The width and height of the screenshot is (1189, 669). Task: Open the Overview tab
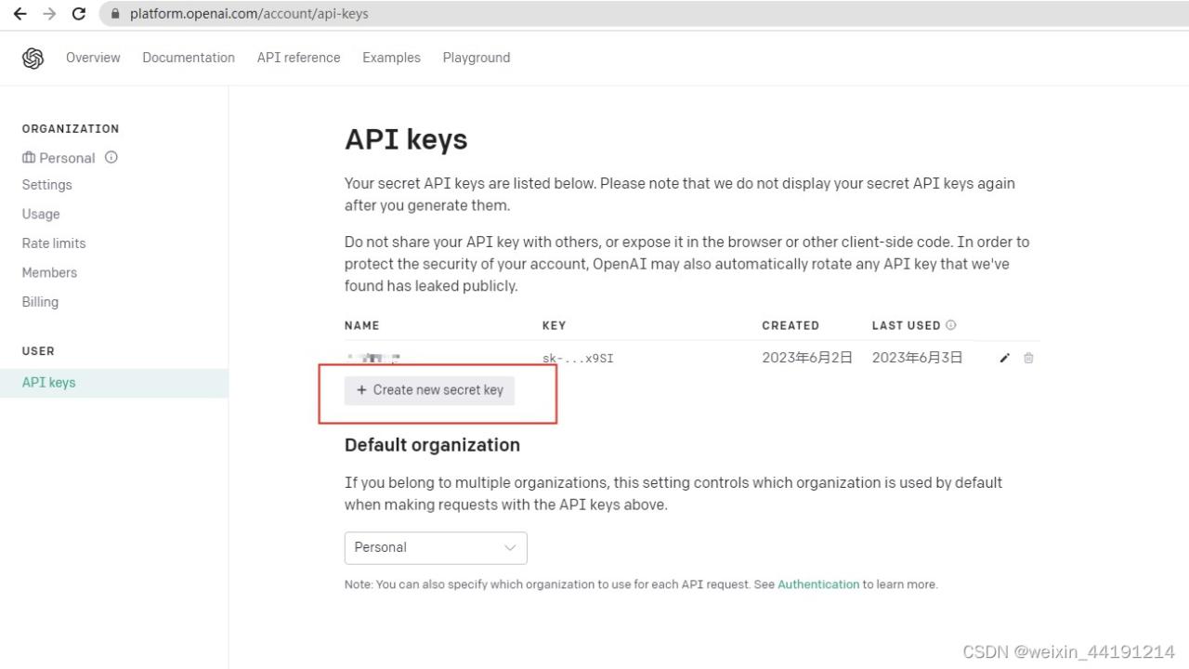tap(93, 58)
